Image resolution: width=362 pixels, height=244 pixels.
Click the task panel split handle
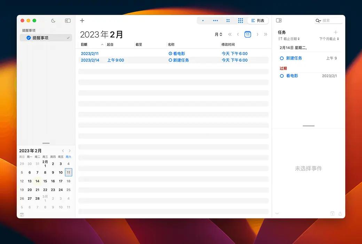tap(309, 126)
